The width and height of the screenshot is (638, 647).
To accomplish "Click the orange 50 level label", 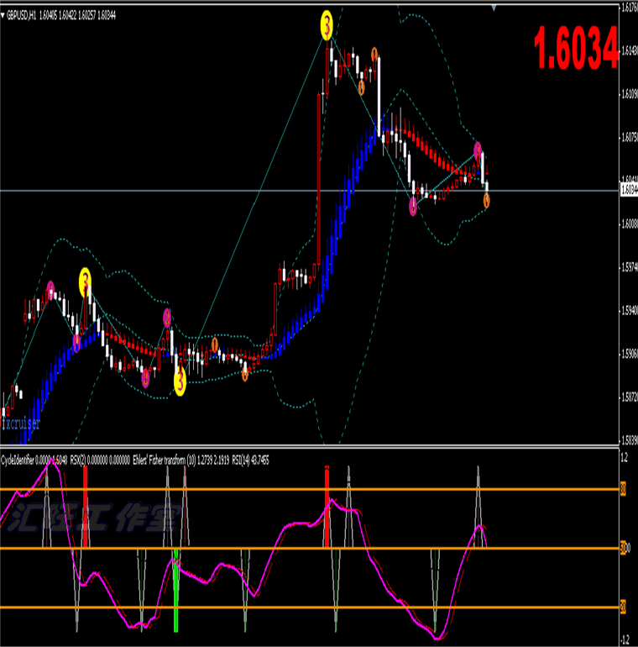I will tap(623, 549).
